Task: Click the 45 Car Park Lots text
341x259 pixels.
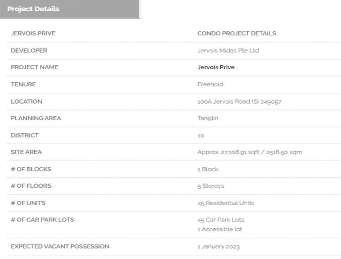Action: coord(221,220)
